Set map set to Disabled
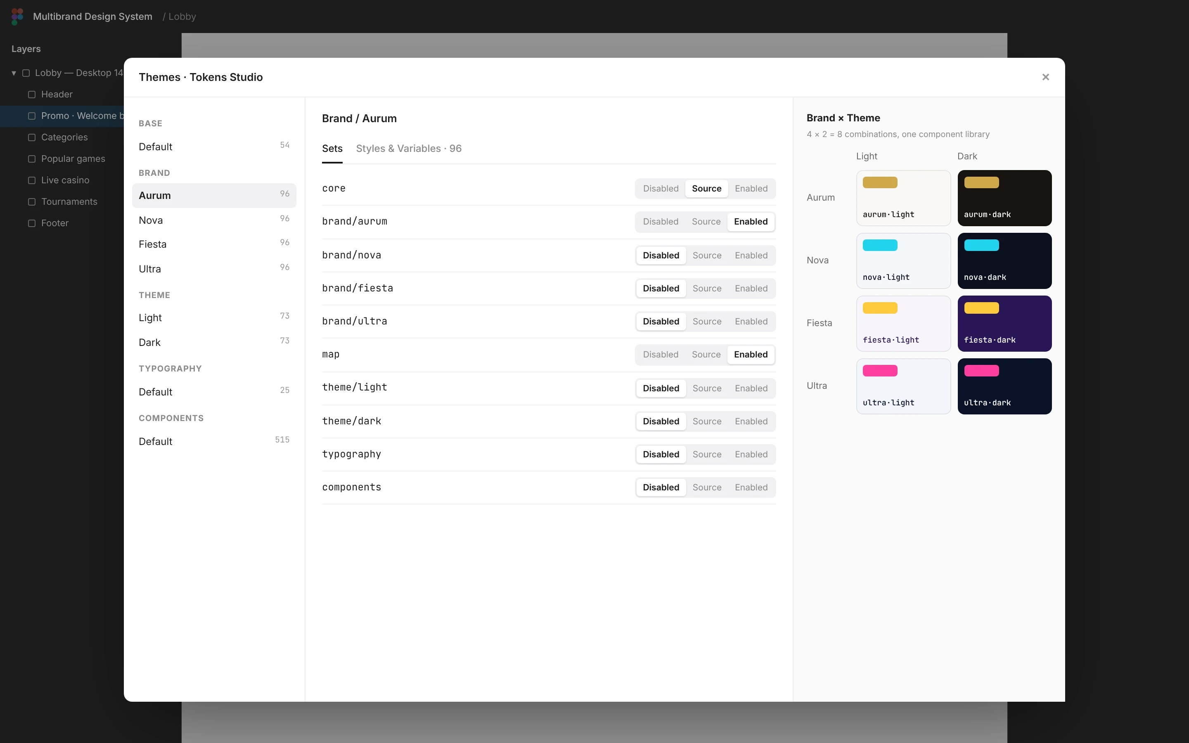Viewport: 1189px width, 743px height. click(x=660, y=354)
